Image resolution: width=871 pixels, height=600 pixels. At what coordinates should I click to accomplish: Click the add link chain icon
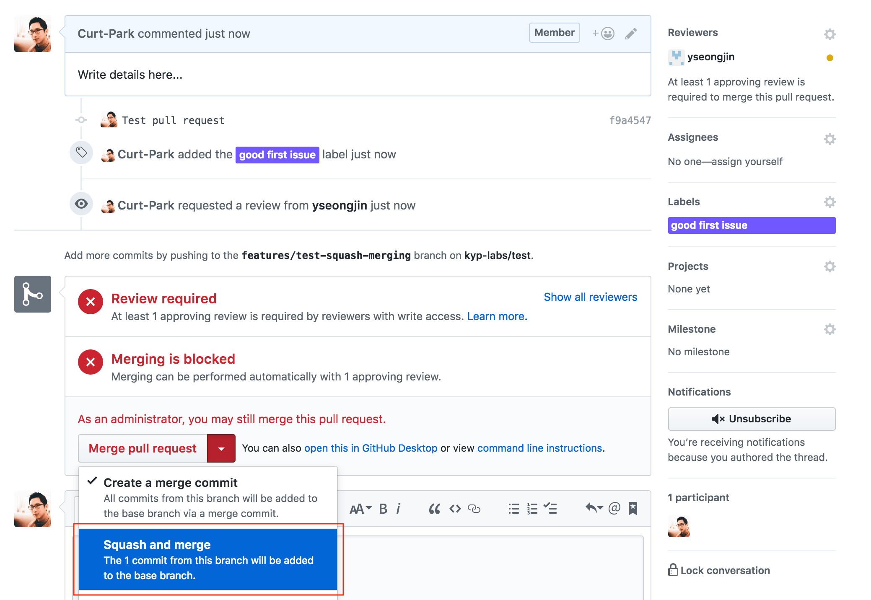tap(474, 509)
